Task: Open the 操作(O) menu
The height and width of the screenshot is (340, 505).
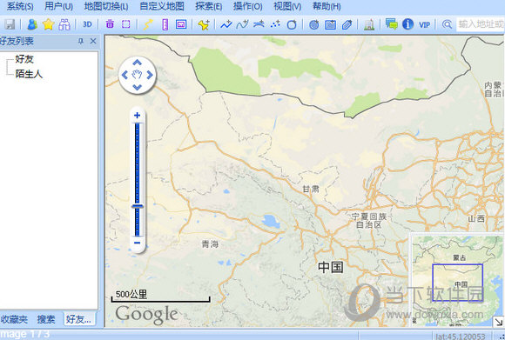Action: pyautogui.click(x=247, y=6)
